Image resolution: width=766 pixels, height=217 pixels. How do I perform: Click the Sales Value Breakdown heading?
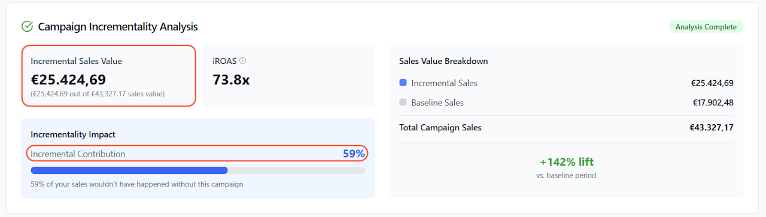click(x=443, y=61)
